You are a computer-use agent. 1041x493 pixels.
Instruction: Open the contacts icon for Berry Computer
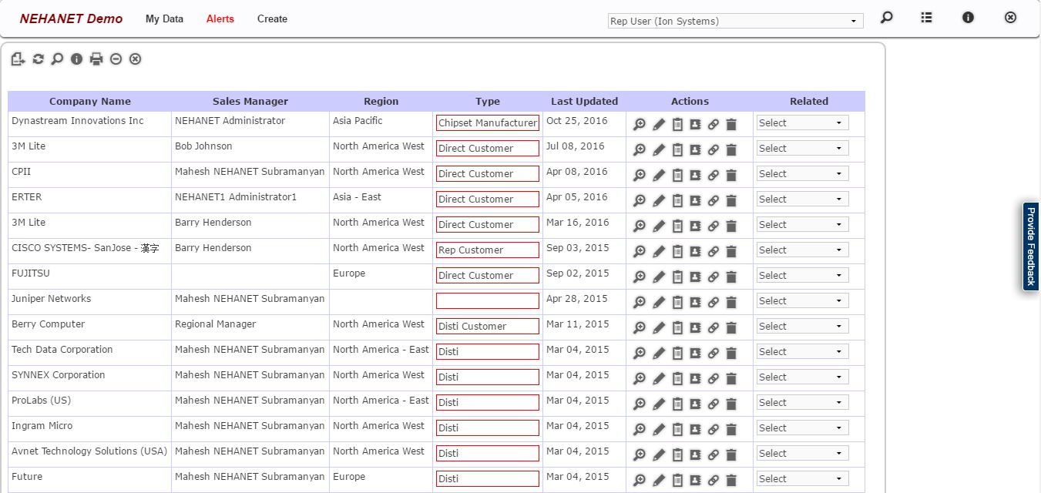695,327
